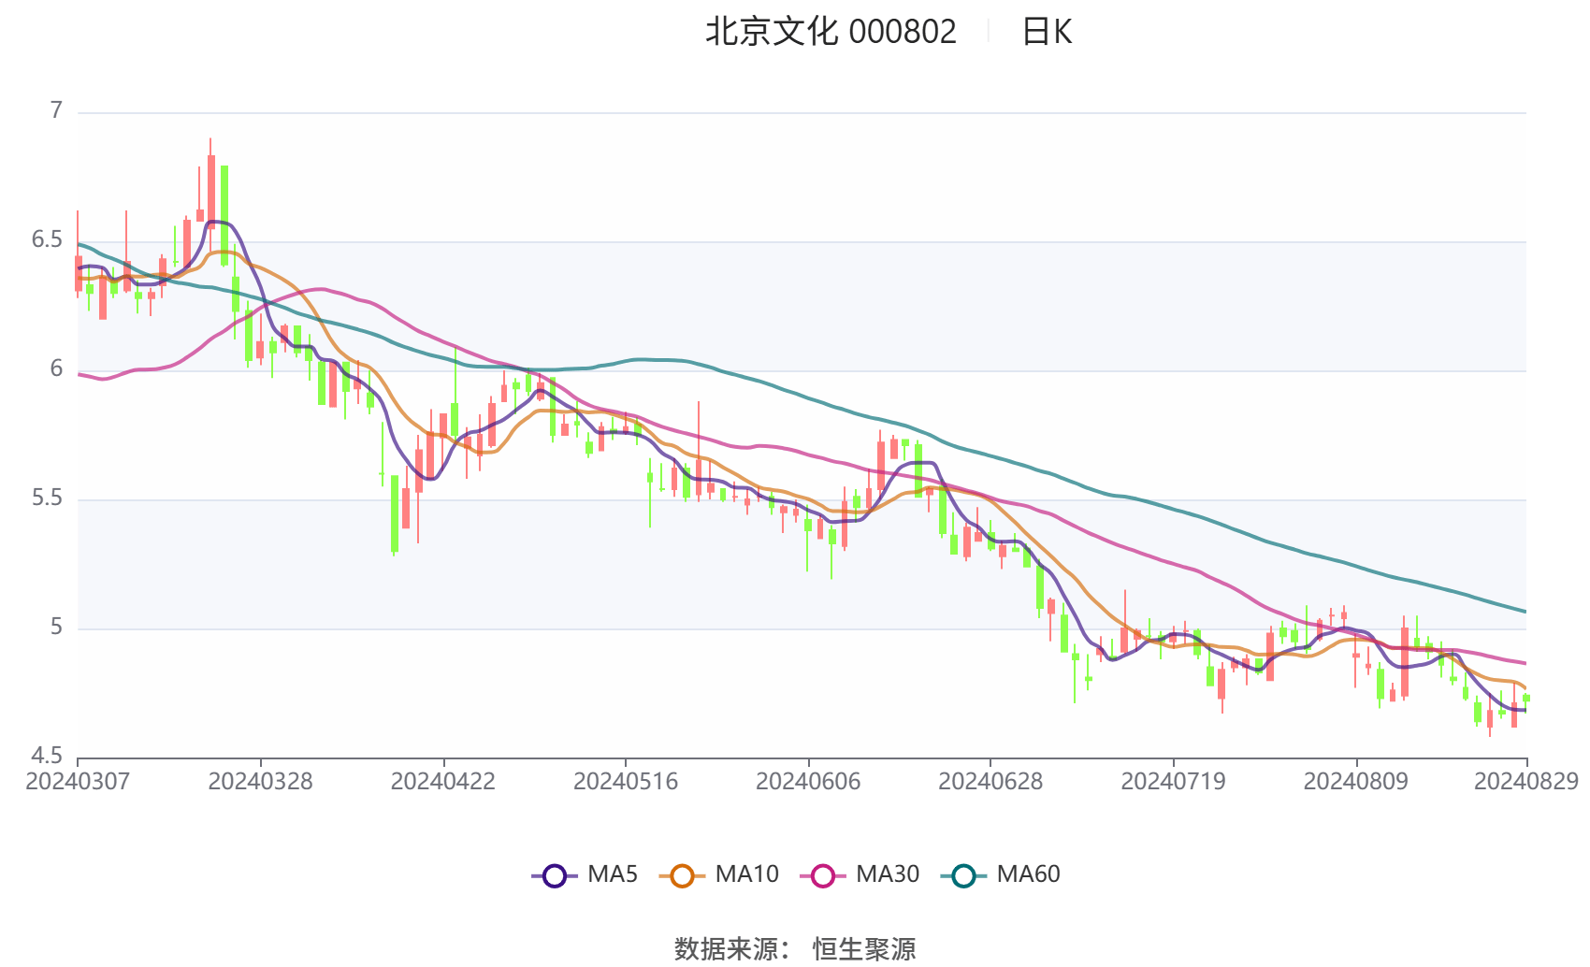The height and width of the screenshot is (967, 1590).
Task: Select the 20240719 date axis label
Action: (x=1173, y=781)
